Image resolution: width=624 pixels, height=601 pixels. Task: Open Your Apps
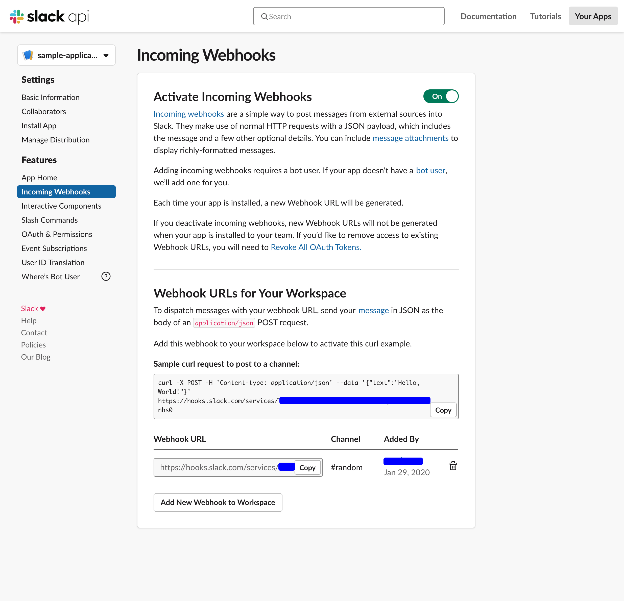coord(592,16)
